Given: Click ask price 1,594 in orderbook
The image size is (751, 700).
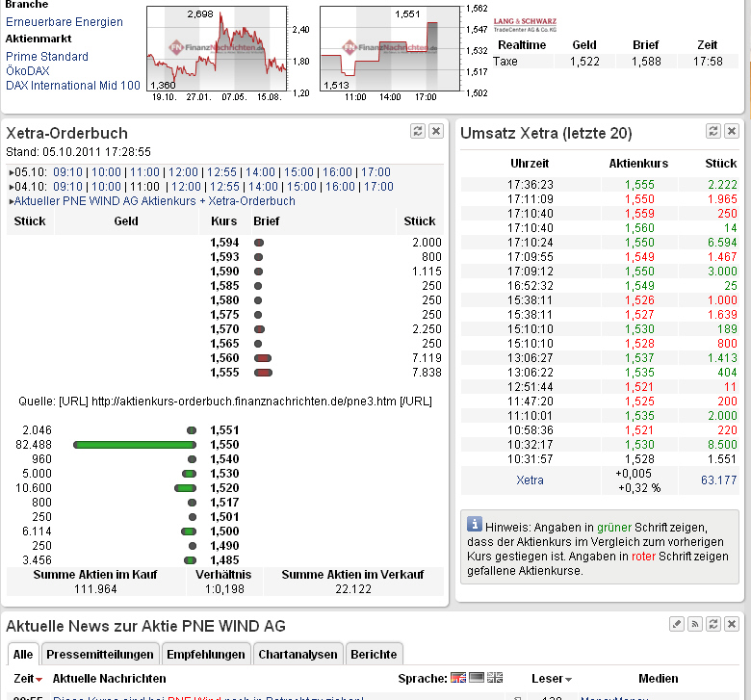Looking at the screenshot, I should point(224,243).
